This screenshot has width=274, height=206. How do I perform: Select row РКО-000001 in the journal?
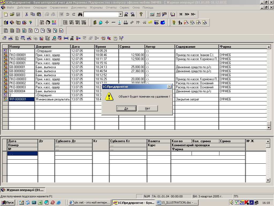135,63
